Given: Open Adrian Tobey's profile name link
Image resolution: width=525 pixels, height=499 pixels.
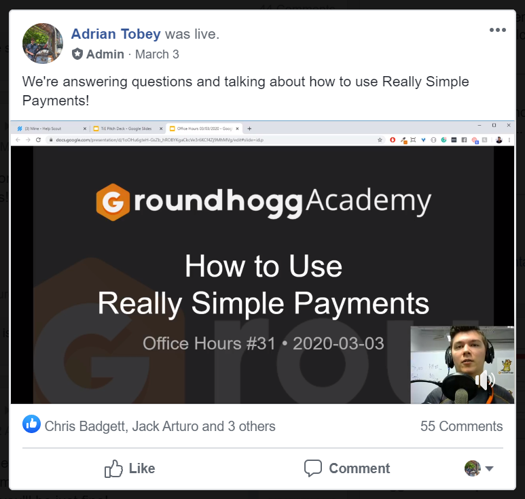Looking at the screenshot, I should pos(116,34).
